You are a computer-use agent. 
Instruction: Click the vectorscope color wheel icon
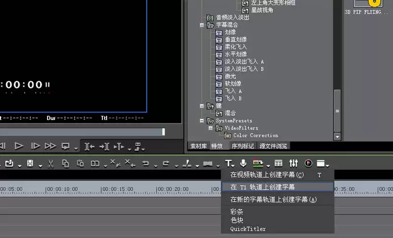tap(309, 164)
